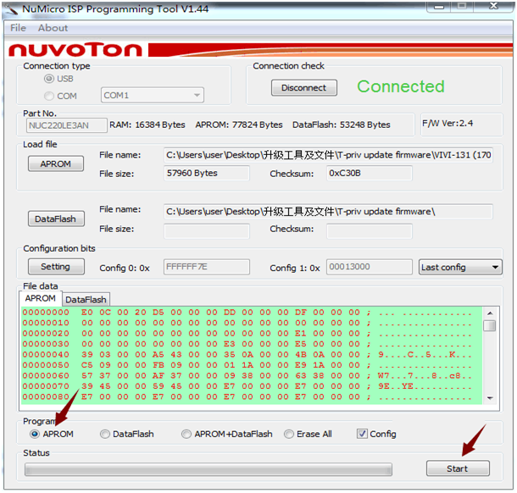The width and height of the screenshot is (517, 493).
Task: Click hex row address 00000050
Action: click(x=46, y=365)
